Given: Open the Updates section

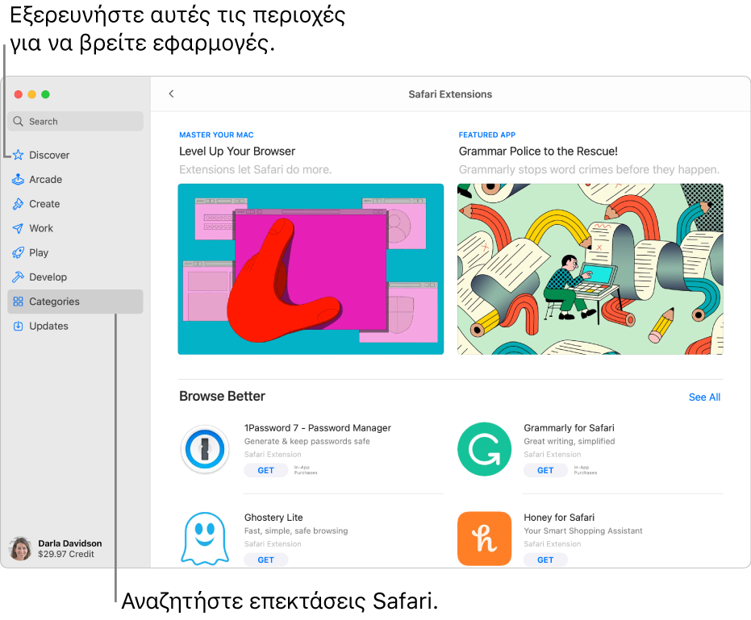Looking at the screenshot, I should pyautogui.click(x=75, y=326).
